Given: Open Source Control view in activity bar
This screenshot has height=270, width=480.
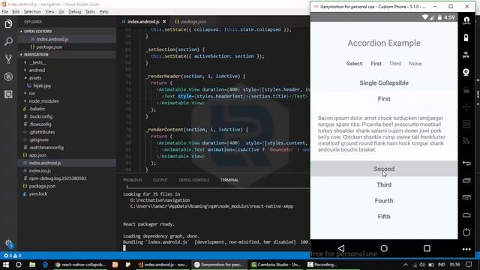Looking at the screenshot, I should pyautogui.click(x=8, y=58).
